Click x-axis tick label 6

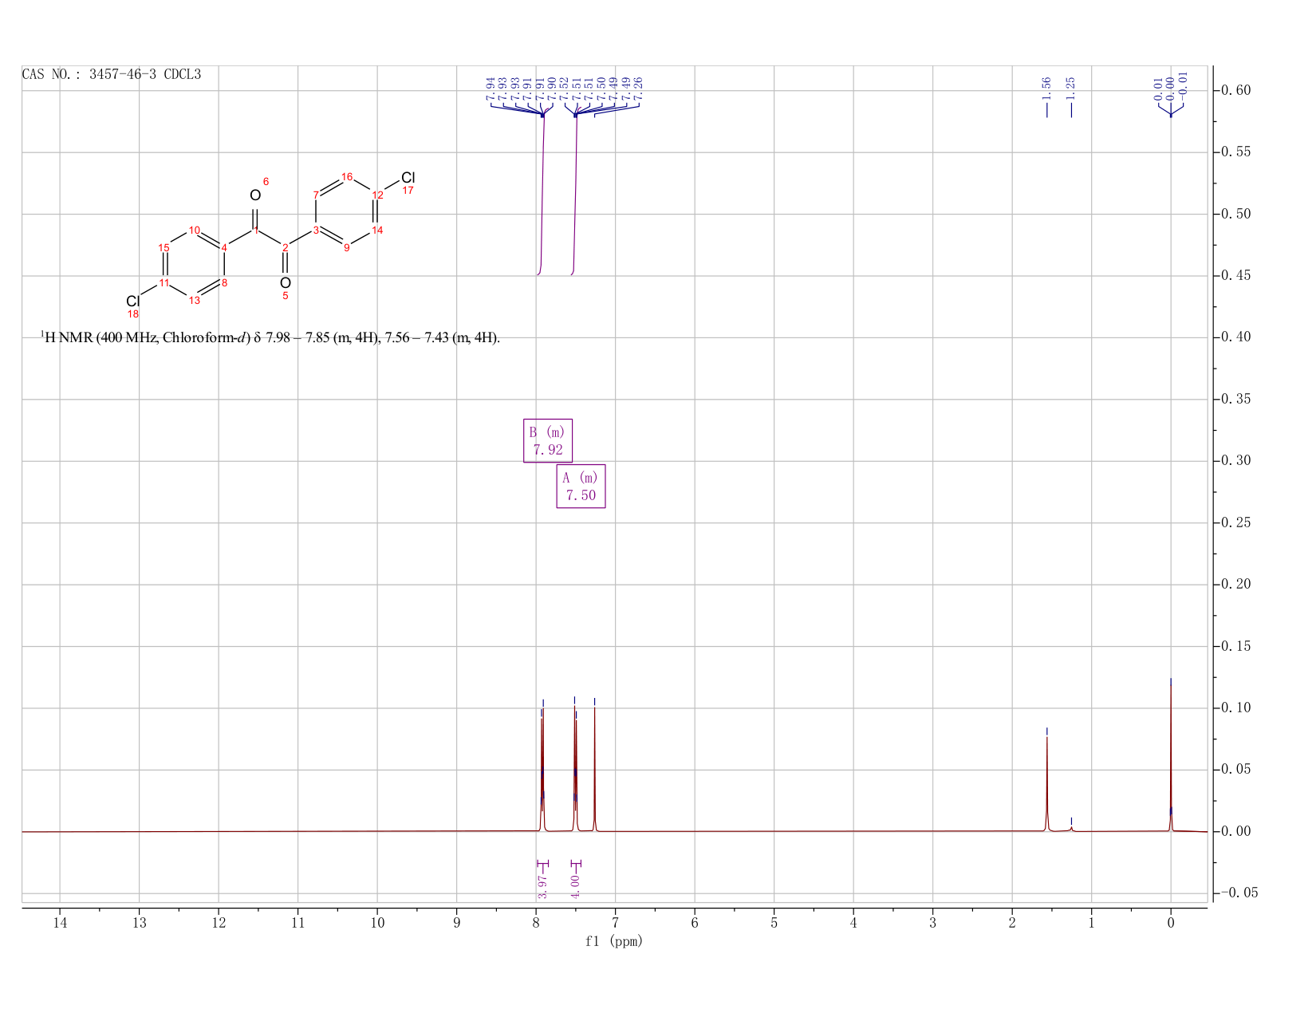point(695,923)
